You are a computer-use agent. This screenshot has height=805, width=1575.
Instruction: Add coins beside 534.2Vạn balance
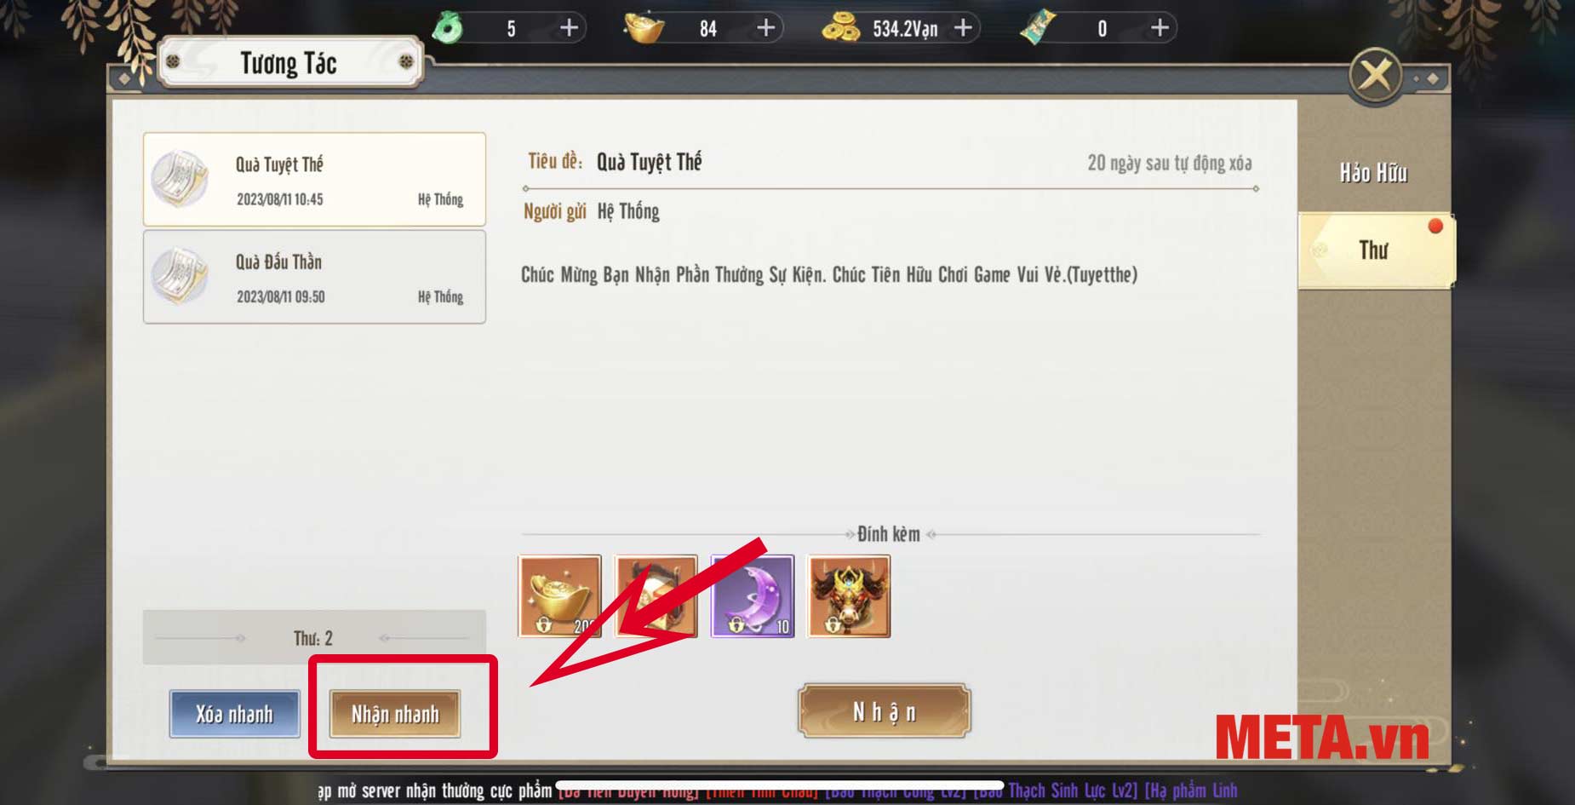[x=963, y=28]
